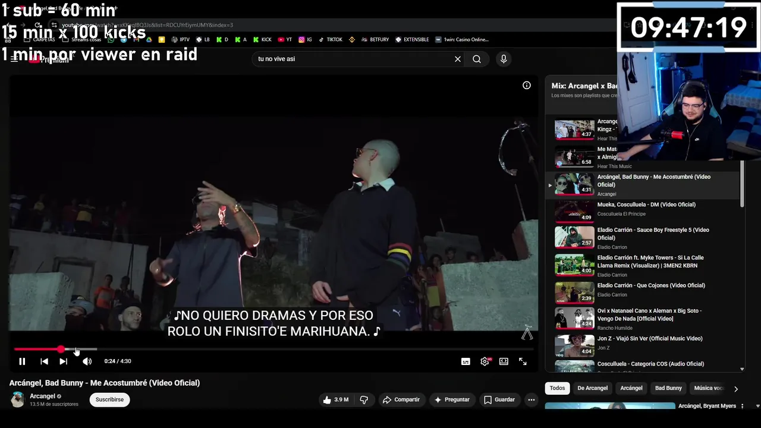Open the YT bookmark

285,40
